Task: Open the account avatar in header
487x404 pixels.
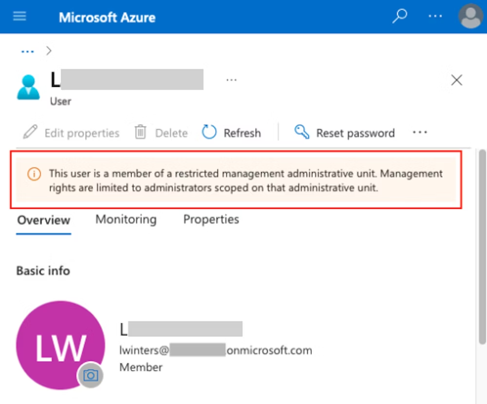Action: click(470, 17)
